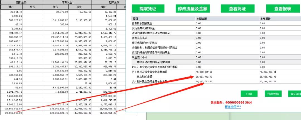
Task: Select 支付的其他与筹资活动有关的现金 row label
Action: (x=151, y=52)
